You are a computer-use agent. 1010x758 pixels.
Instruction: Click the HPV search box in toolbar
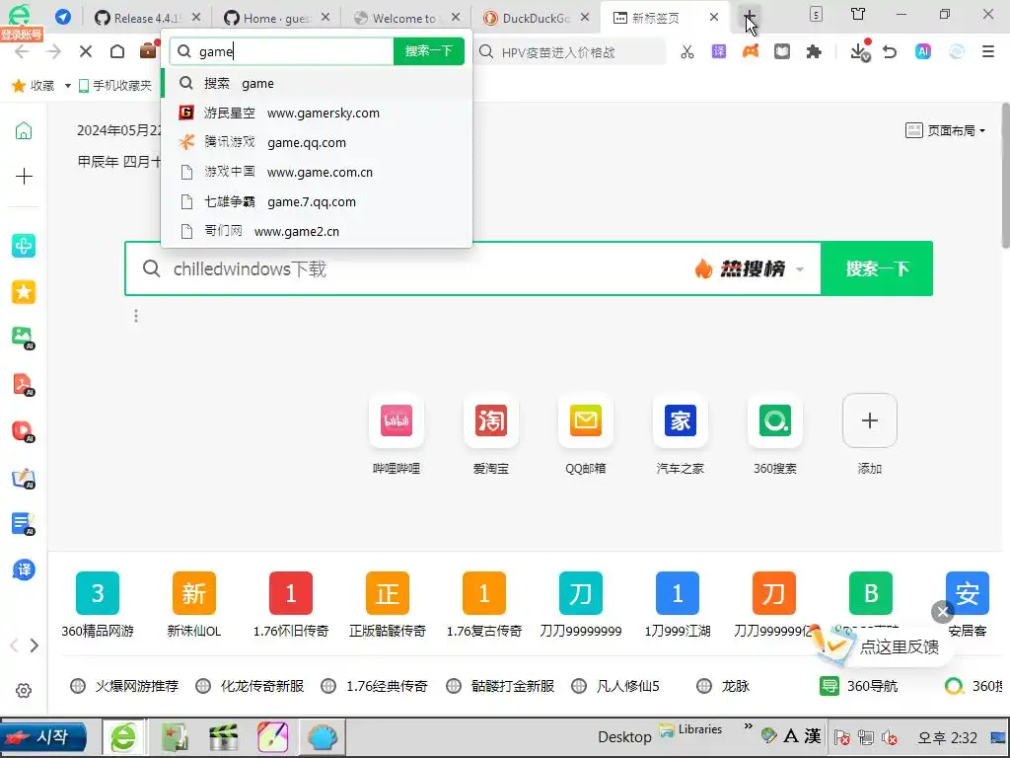(570, 51)
